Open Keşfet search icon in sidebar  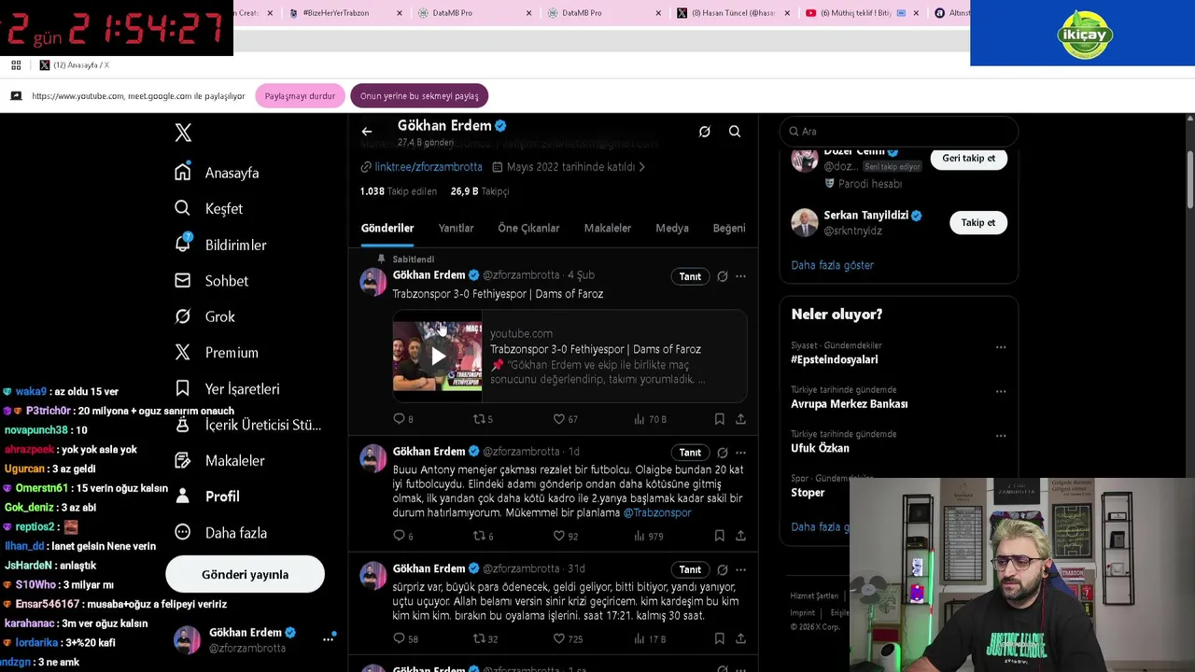(183, 208)
